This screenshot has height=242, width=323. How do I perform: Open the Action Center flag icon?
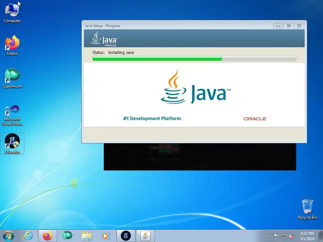pyautogui.click(x=276, y=236)
